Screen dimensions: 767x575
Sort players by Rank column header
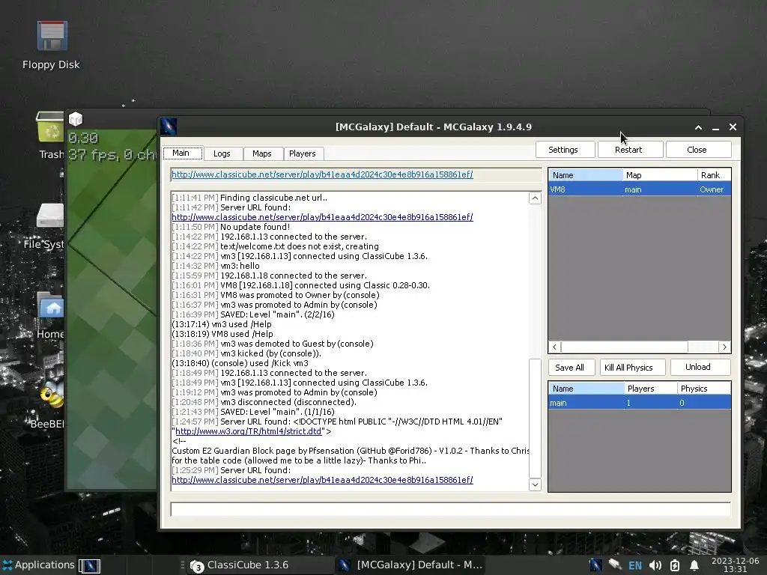[714, 175]
